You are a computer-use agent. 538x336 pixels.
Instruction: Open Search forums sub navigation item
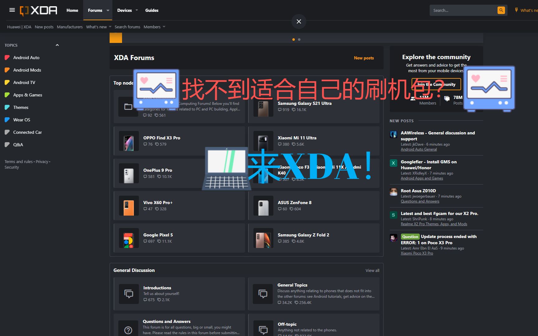[x=127, y=27]
